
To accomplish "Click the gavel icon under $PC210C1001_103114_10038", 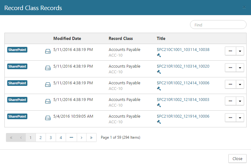I will click(159, 55).
